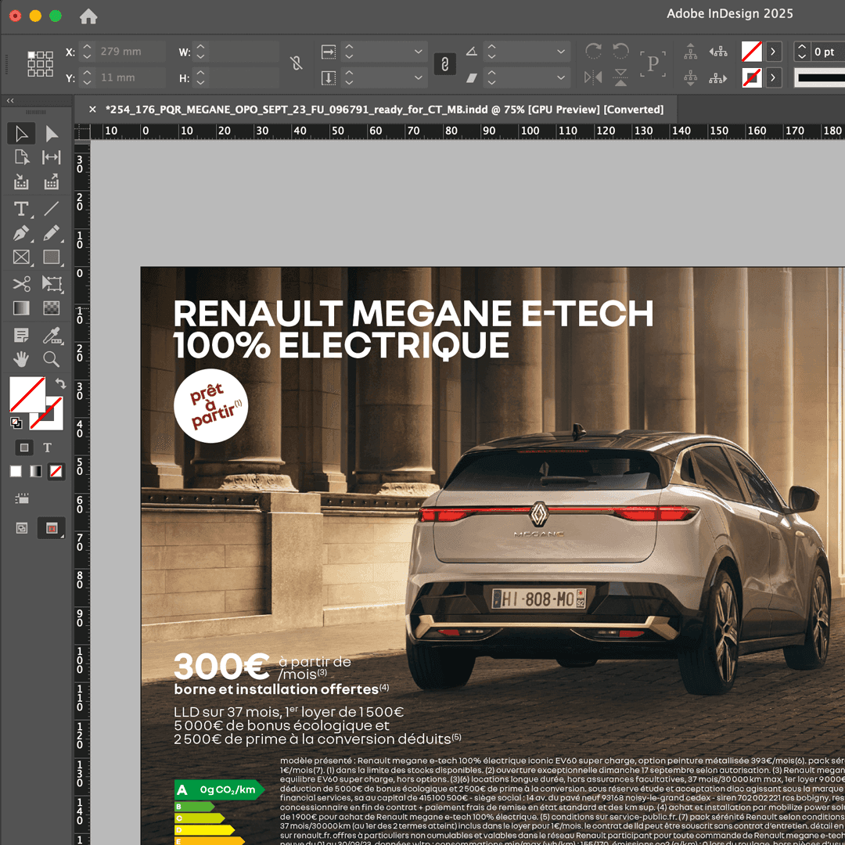Toggle the scale percentage chain link

444,64
